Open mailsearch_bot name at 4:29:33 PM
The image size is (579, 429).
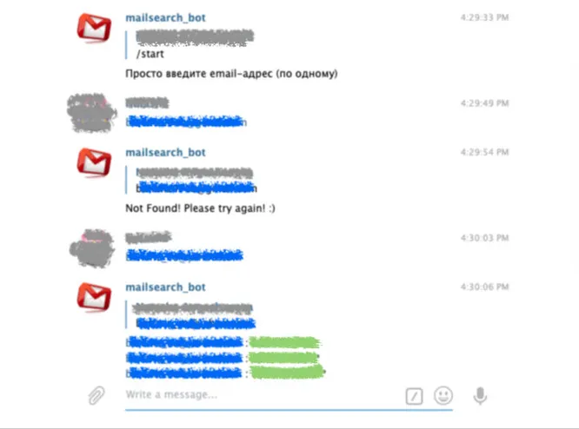pos(165,17)
